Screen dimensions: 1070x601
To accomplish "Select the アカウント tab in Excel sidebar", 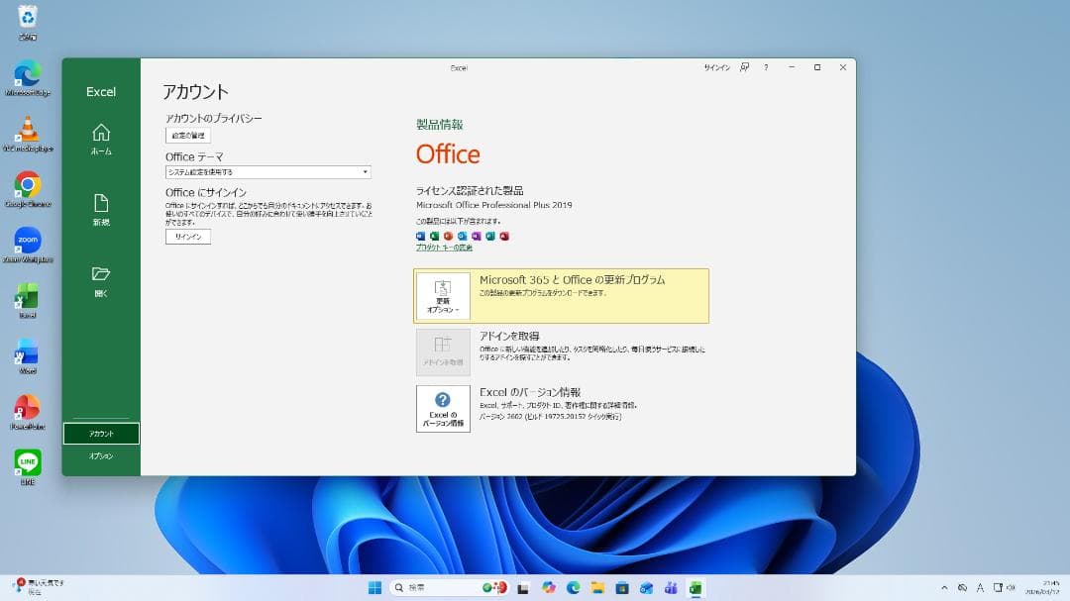I will (101, 434).
